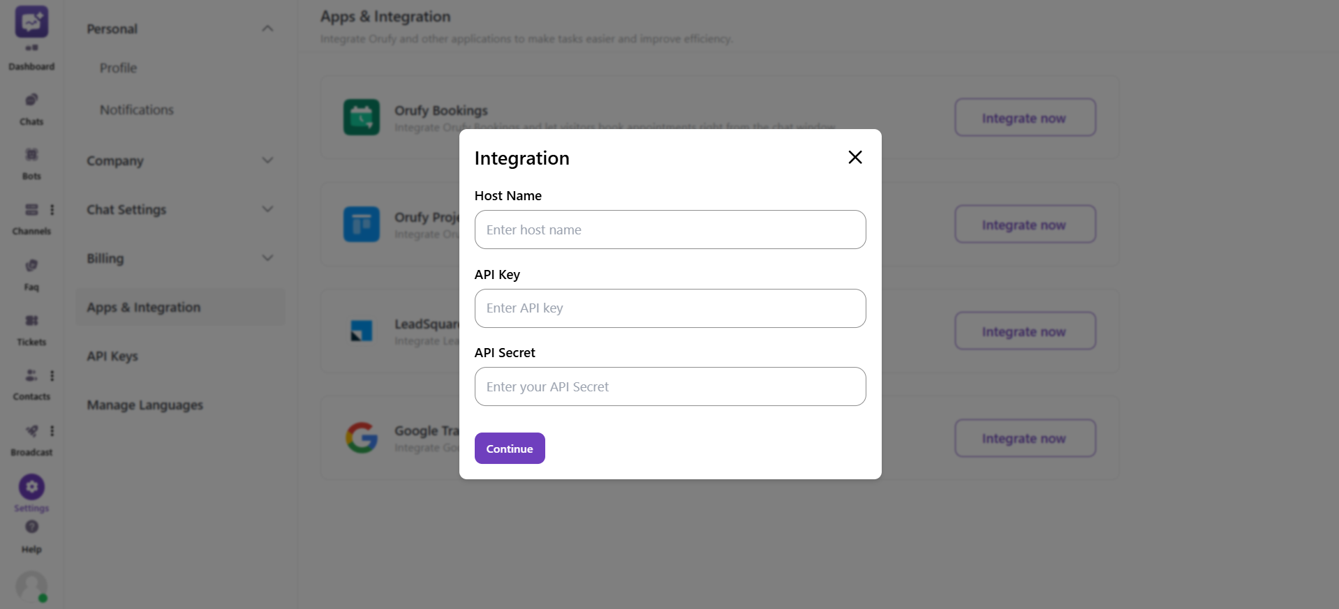Close the Integration dialog
Viewport: 1339px width, 609px height.
point(855,157)
